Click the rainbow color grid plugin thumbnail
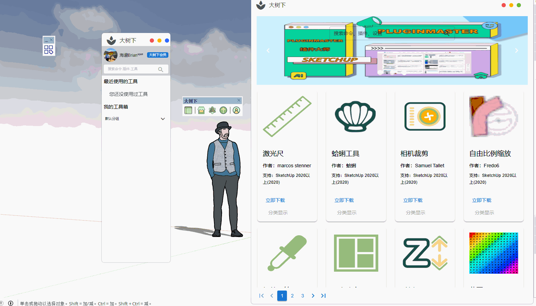Viewport: 536px width, 306px height. click(x=493, y=253)
